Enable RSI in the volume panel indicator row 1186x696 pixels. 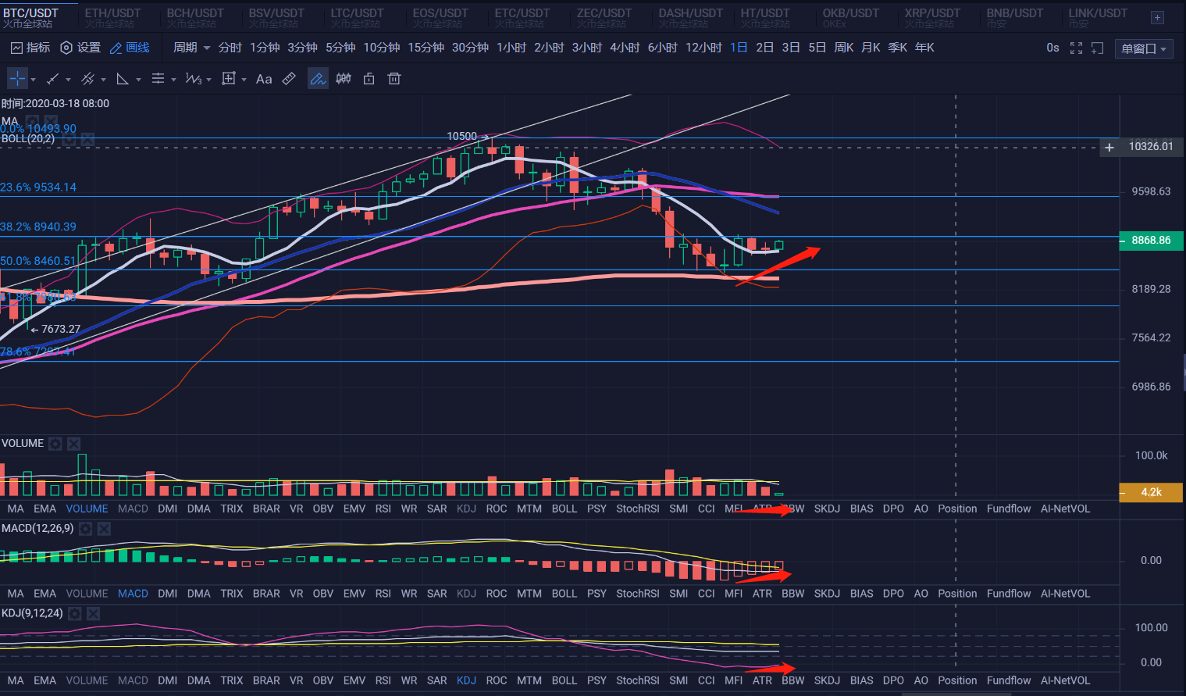pos(383,509)
